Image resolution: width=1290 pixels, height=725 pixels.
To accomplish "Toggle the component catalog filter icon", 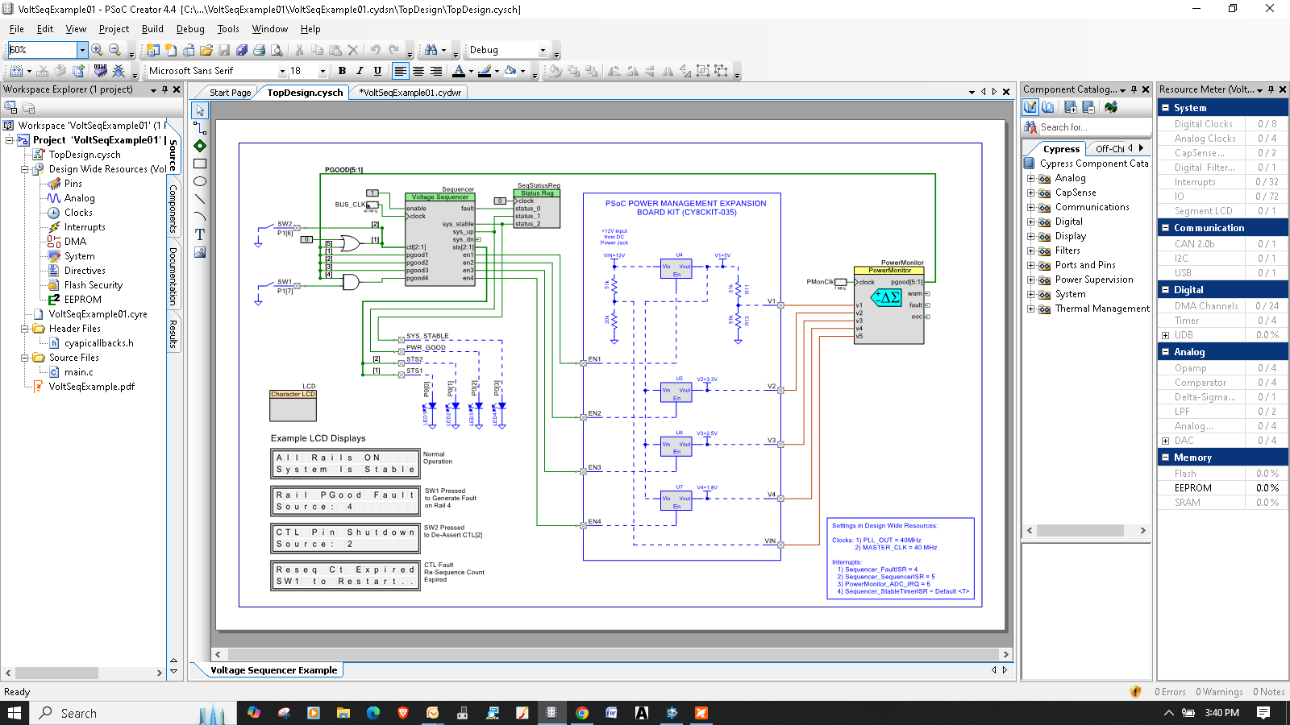I will click(1030, 107).
